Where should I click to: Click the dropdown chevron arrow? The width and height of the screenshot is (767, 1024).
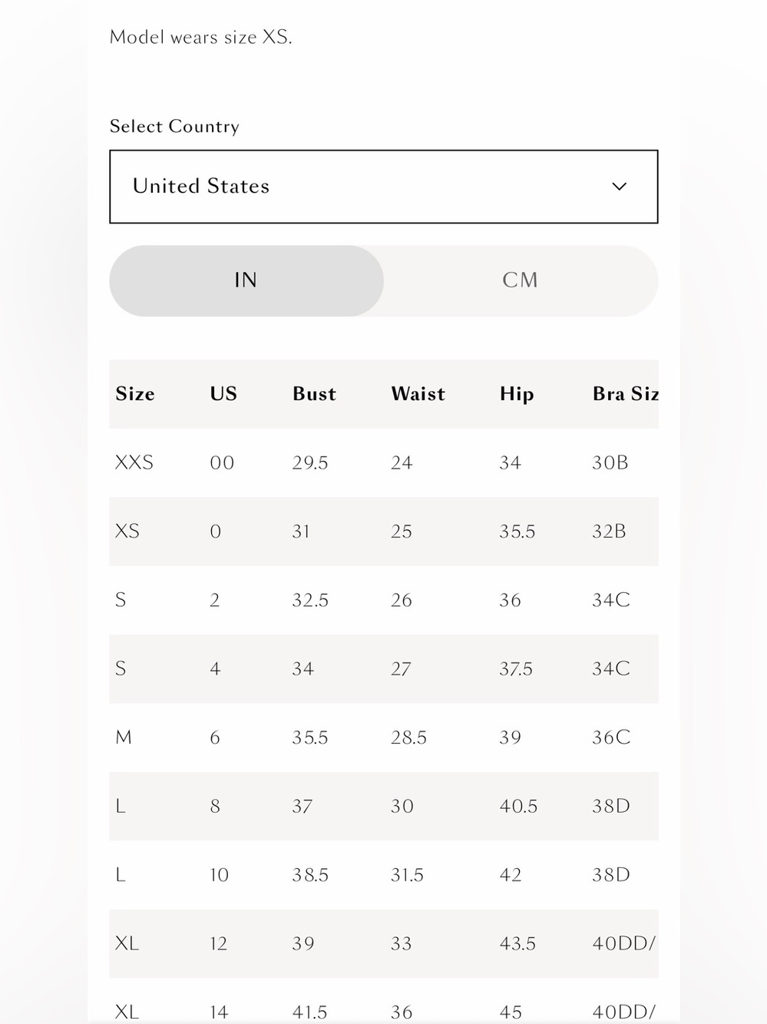619,187
